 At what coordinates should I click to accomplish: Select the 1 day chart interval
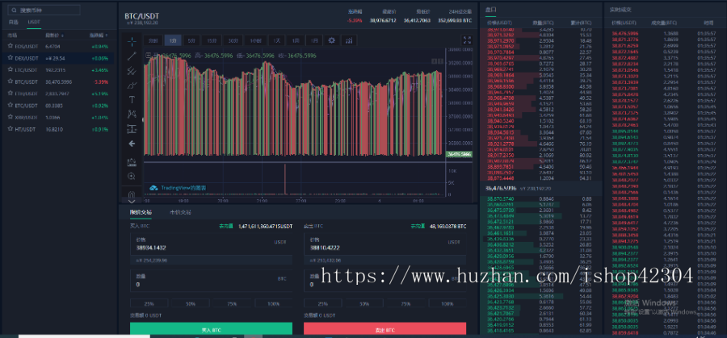coord(277,40)
